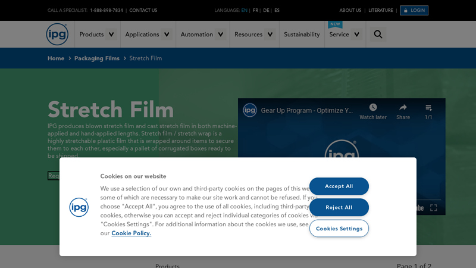Expand the Automation dropdown arrow

(x=221, y=35)
